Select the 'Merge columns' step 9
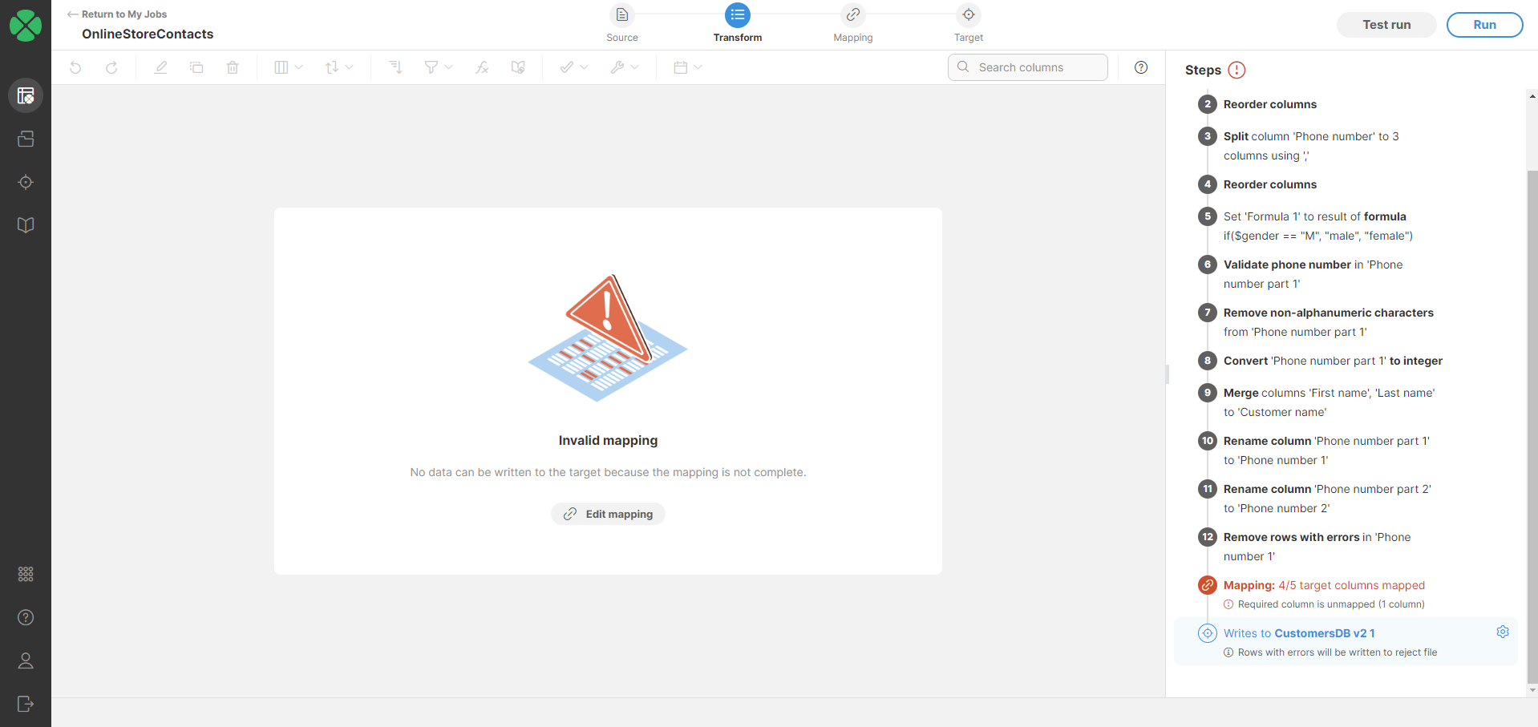This screenshot has width=1538, height=727. pos(1328,402)
